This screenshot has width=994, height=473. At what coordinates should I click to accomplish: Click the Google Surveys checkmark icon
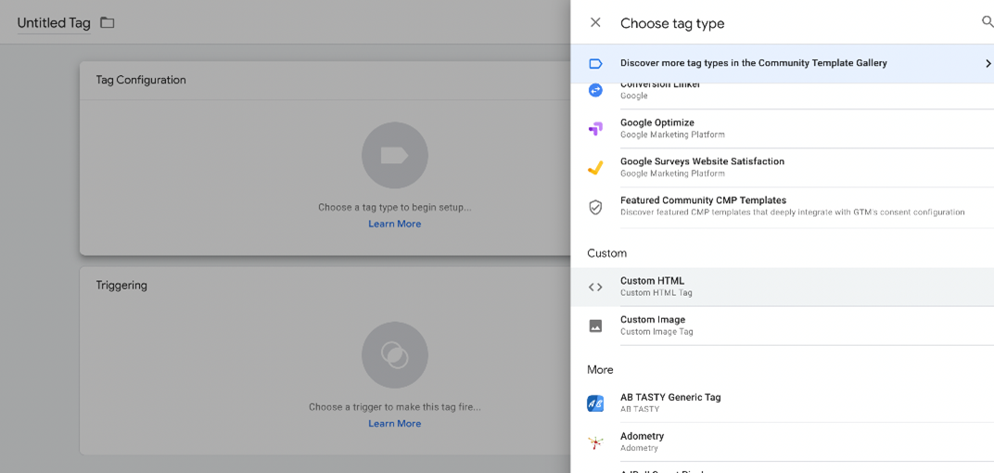click(x=595, y=168)
